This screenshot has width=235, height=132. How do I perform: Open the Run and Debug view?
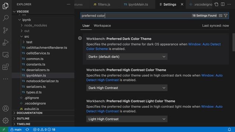pos(6,43)
